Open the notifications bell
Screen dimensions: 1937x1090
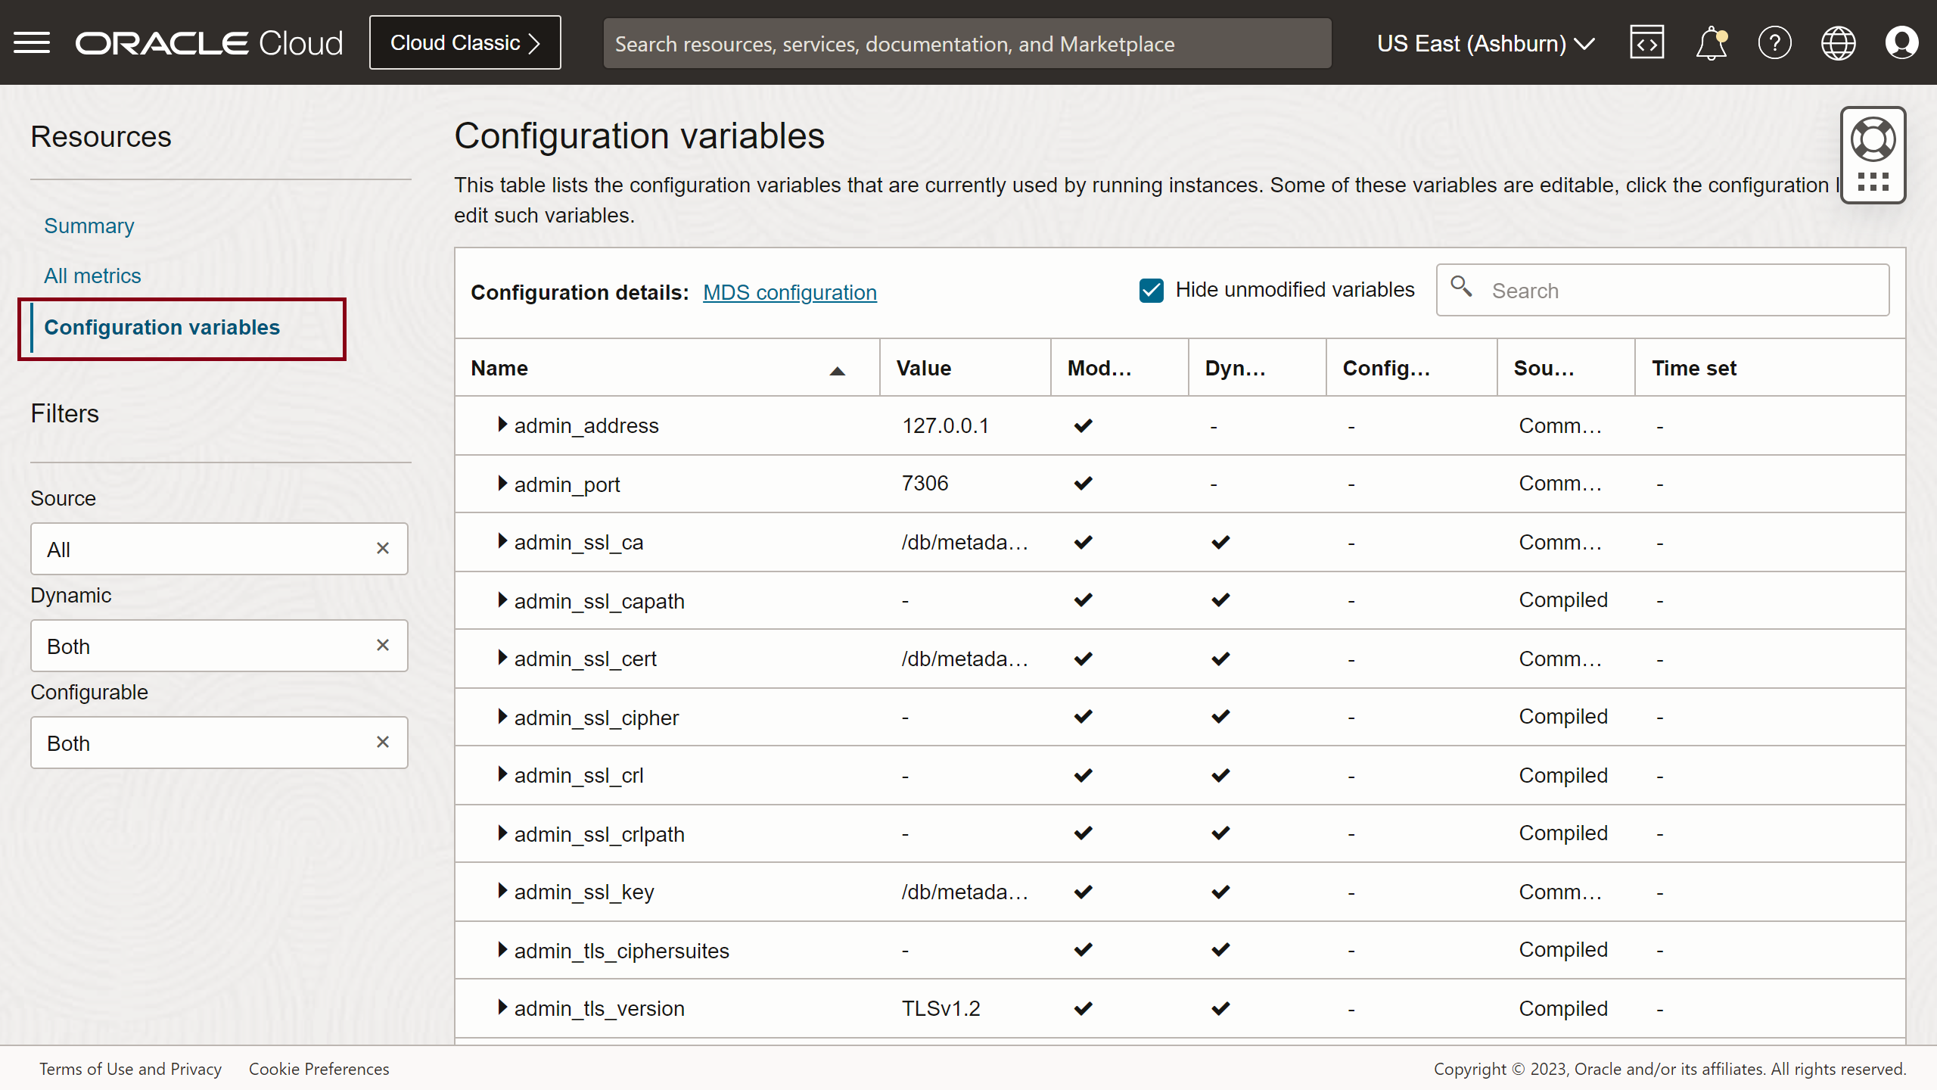(1711, 42)
